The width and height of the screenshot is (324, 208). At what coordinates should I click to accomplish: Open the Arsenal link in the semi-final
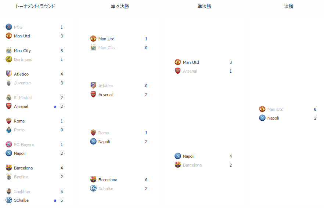pos(190,71)
